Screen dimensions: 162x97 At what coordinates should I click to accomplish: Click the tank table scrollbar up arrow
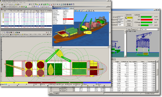pos(157,62)
